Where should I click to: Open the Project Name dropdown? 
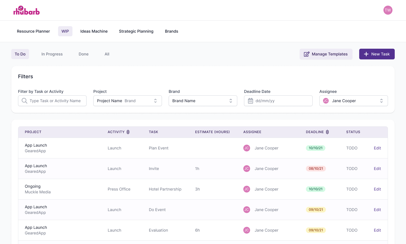pyautogui.click(x=127, y=100)
